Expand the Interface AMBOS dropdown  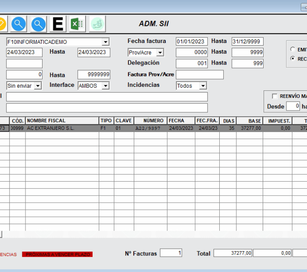coord(105,86)
